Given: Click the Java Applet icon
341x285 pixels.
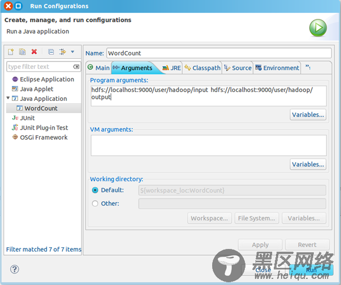Looking at the screenshot, I should pyautogui.click(x=15, y=89).
